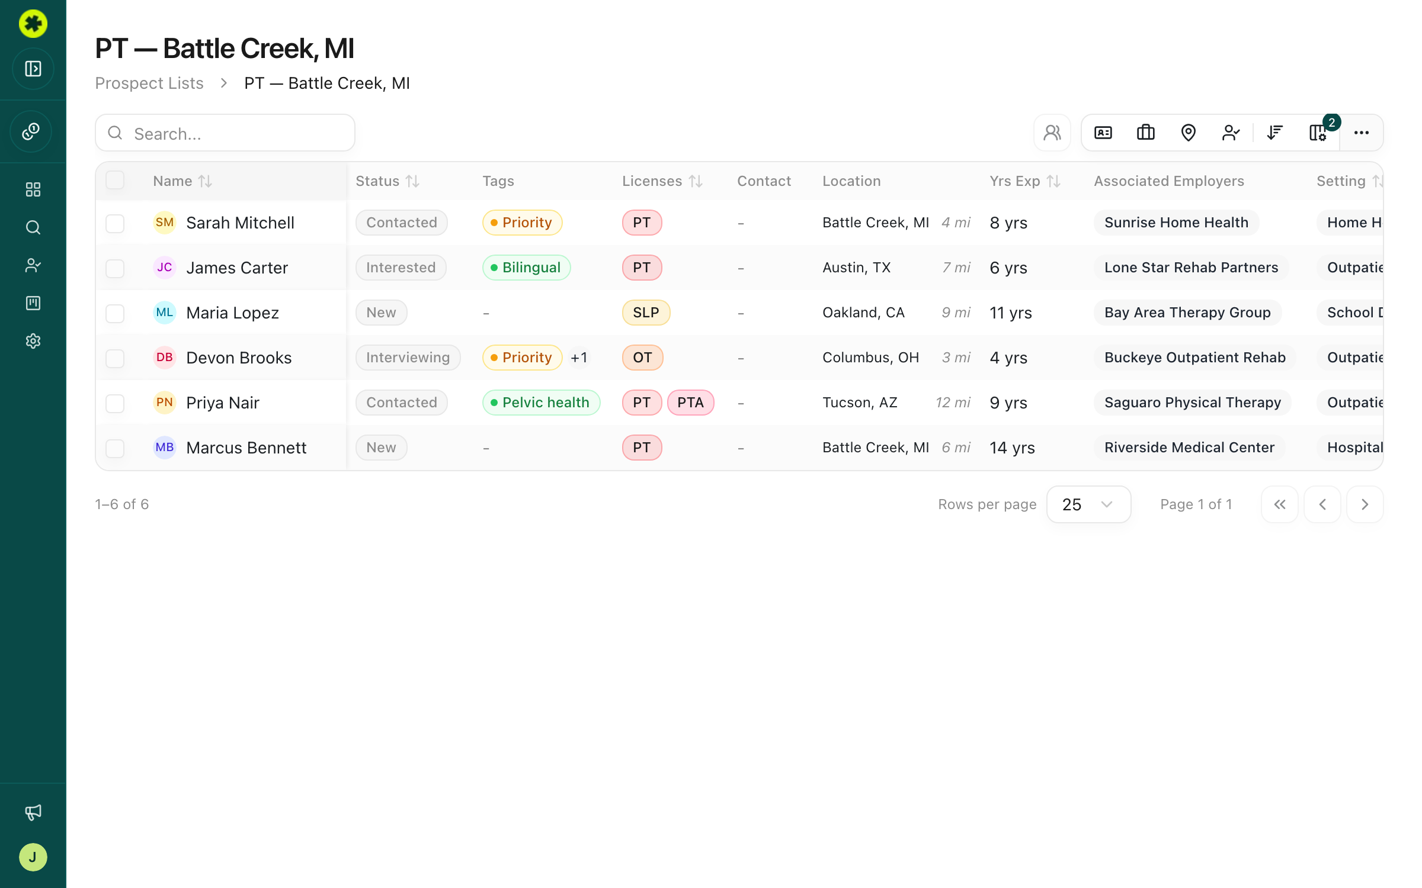Click the Interested status badge
The image size is (1422, 888).
point(401,268)
